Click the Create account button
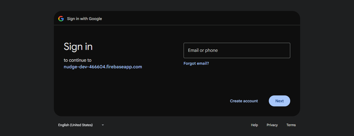The image size is (354, 136). click(x=244, y=101)
